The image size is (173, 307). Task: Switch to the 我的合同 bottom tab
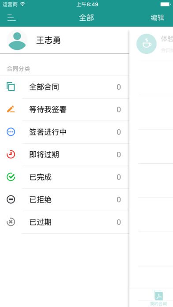[x=159, y=299]
